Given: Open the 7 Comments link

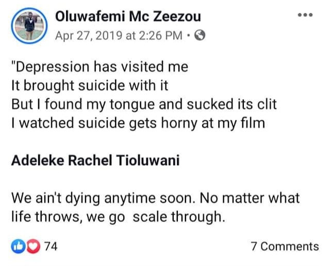Looking at the screenshot, I should [x=285, y=246].
